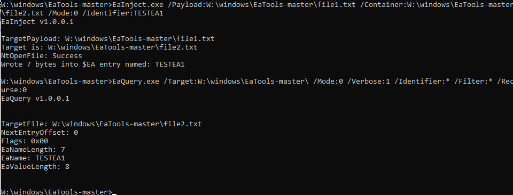The height and width of the screenshot is (195, 513).
Task: Click the TargetPayload file1.txt output line
Action: coord(108,39)
